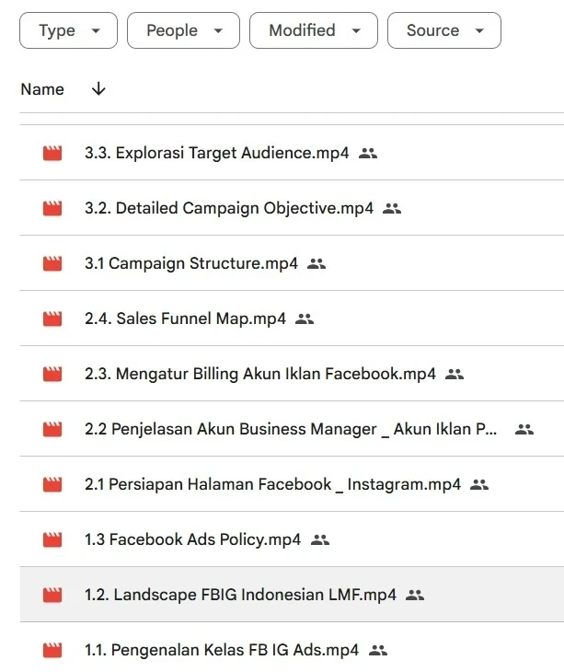Click video icon for 3.3. Explorasi Target Audience
Image resolution: width=564 pixels, height=672 pixels.
[x=52, y=154]
